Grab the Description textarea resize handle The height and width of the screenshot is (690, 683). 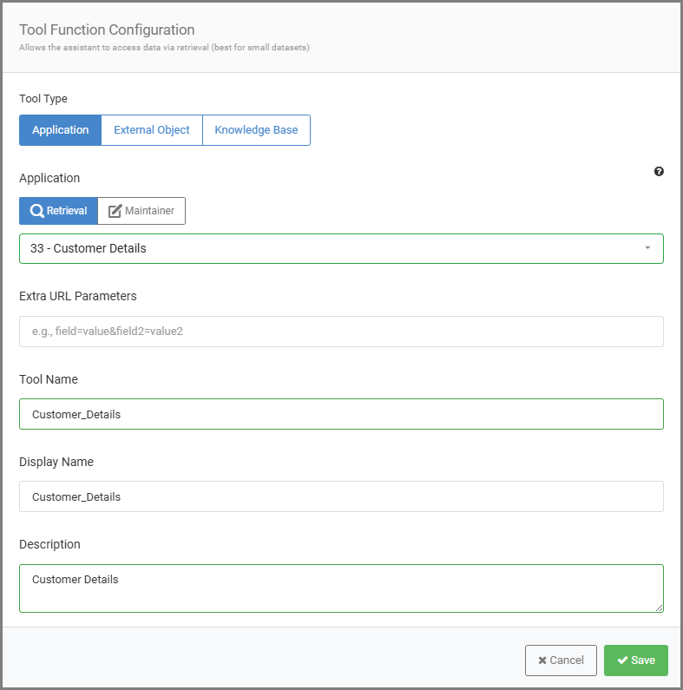(659, 608)
